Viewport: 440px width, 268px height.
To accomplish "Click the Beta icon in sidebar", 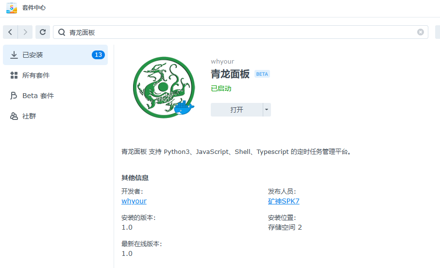I will (14, 96).
